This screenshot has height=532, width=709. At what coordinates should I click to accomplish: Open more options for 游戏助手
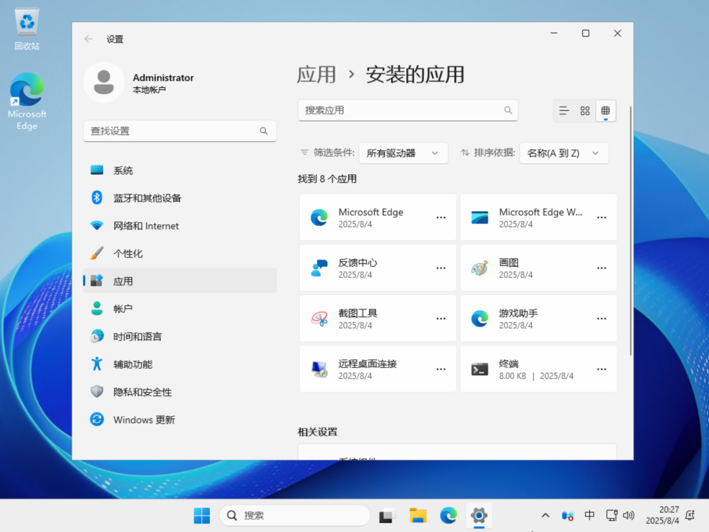point(601,319)
